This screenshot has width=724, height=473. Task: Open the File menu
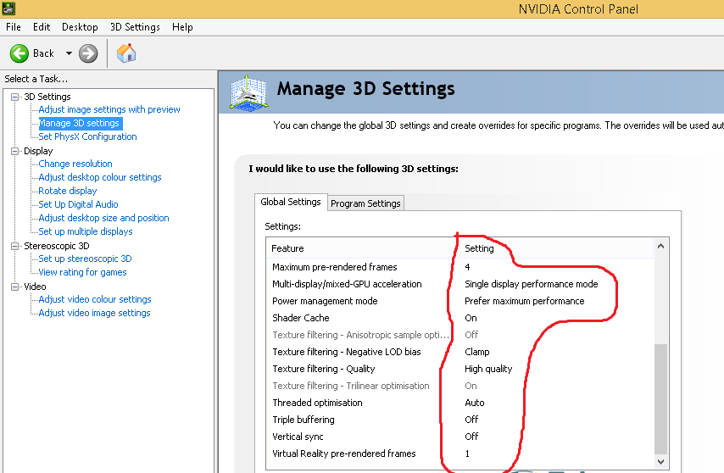14,27
